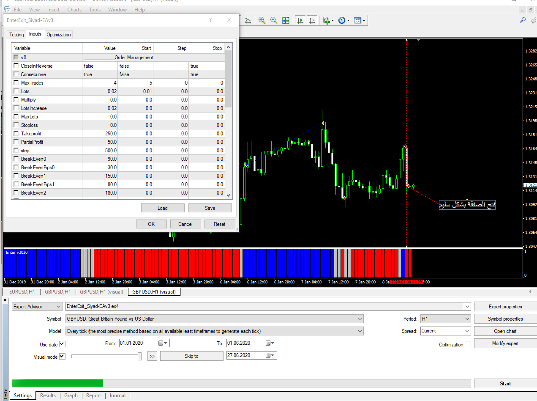Click the search magnifier icon at top right
The image size is (537, 401).
523,20
